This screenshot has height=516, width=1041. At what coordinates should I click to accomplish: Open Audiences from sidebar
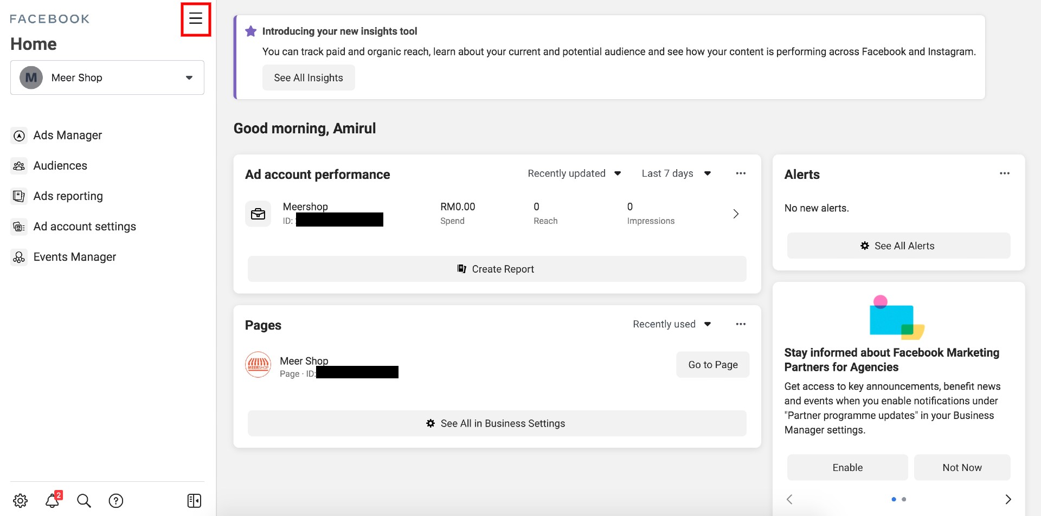pyautogui.click(x=60, y=166)
